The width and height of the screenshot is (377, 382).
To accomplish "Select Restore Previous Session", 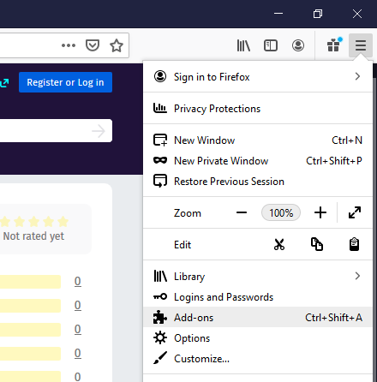I will [258, 182].
